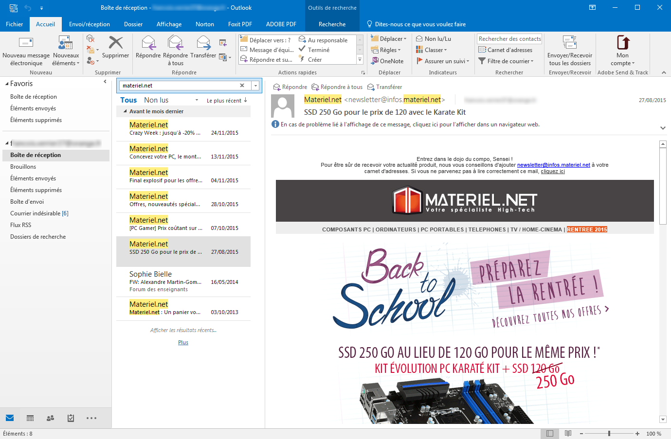
Task: Click Envoyer/Recevoir tous les dossiers
Action: click(570, 51)
